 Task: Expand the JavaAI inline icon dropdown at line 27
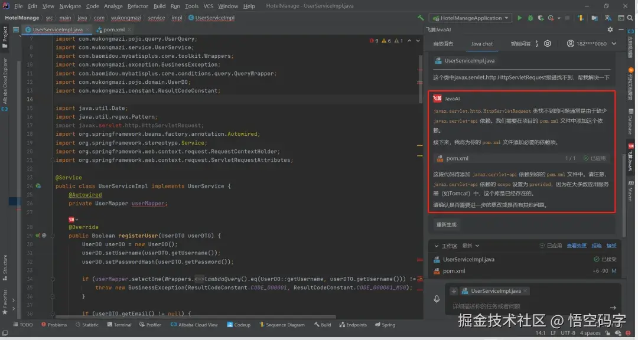[x=77, y=220]
